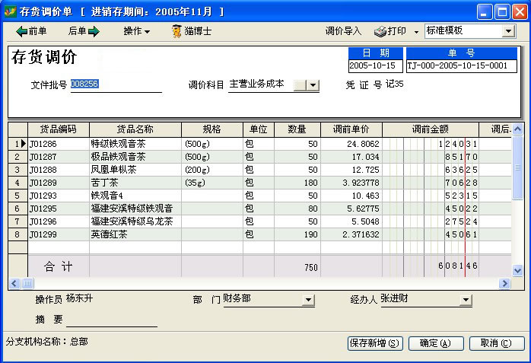Image resolution: width=531 pixels, height=363 pixels.
Task: Click the app icon in title bar
Action: click(10, 12)
